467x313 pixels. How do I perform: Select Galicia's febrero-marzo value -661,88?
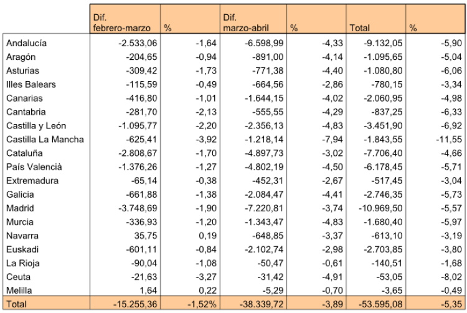pos(141,195)
